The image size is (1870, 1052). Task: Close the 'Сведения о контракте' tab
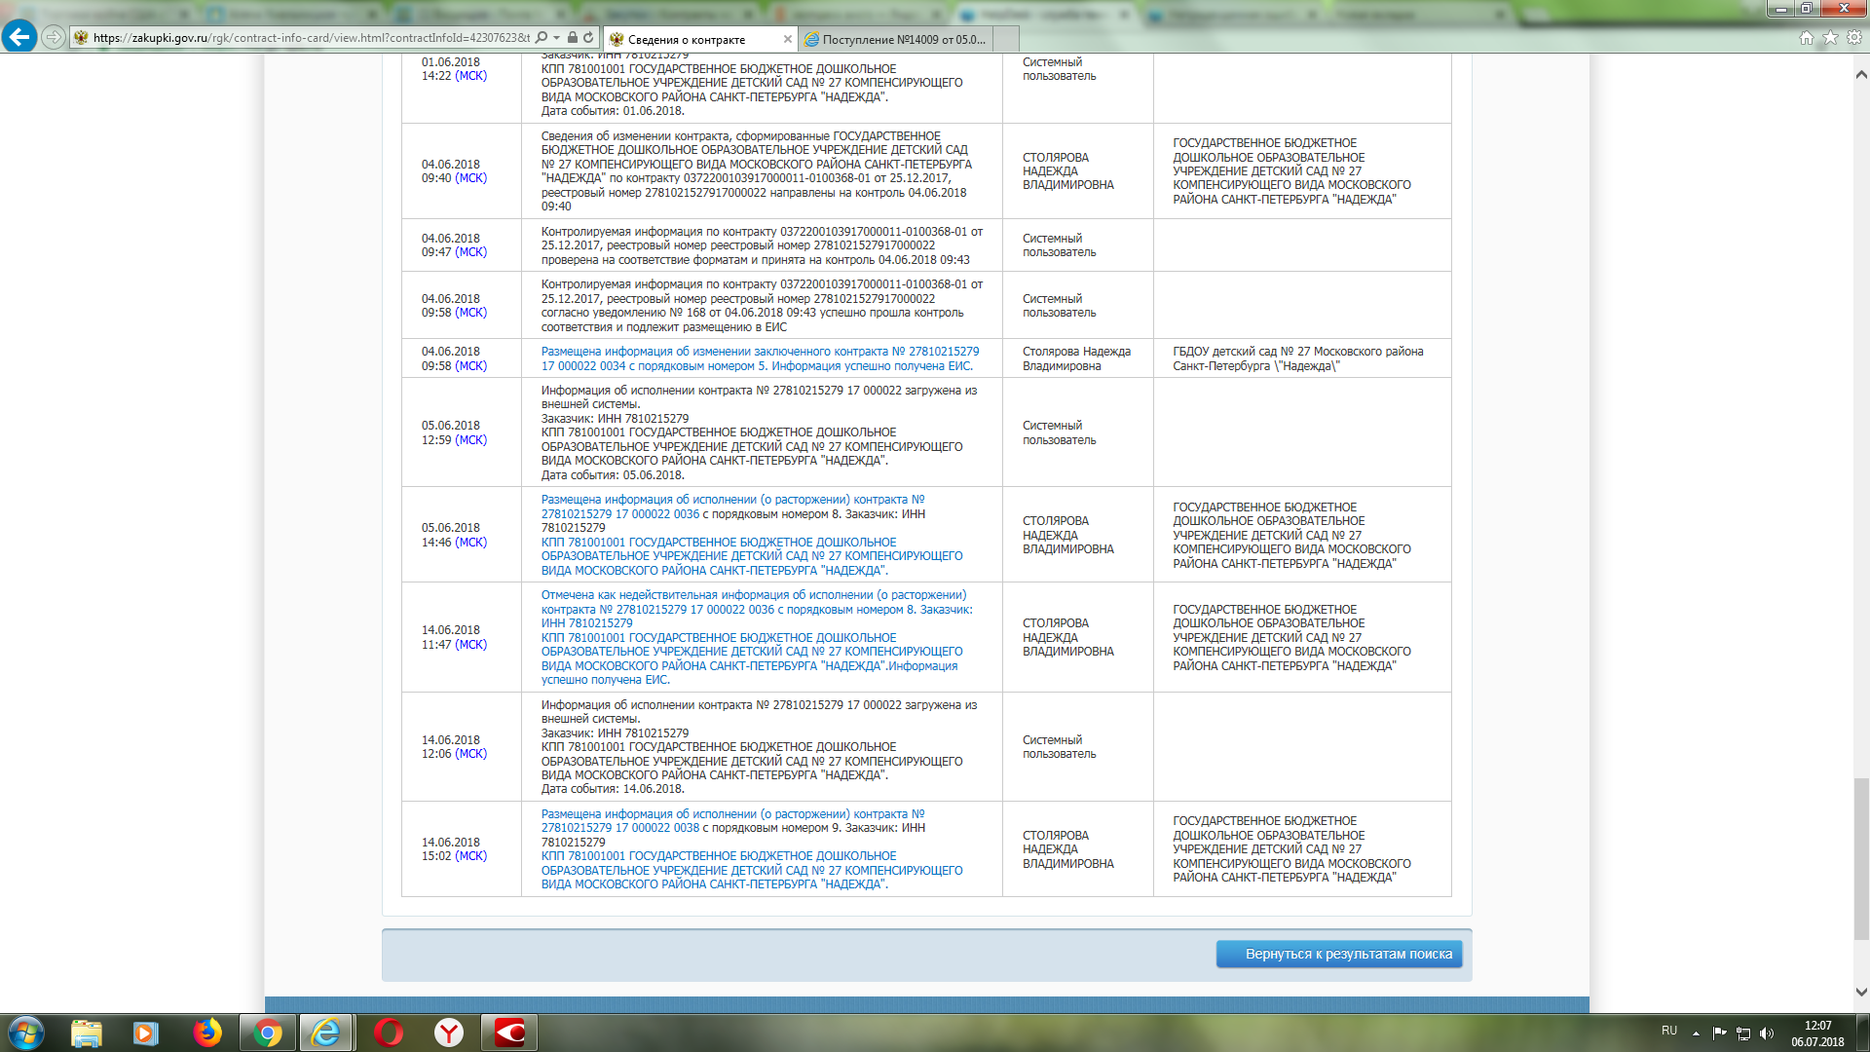(x=787, y=39)
